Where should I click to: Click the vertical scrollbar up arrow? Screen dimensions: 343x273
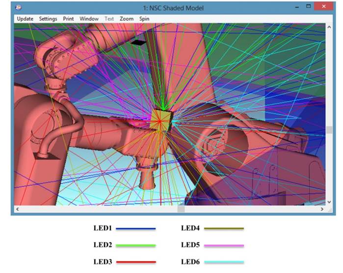coord(329,27)
